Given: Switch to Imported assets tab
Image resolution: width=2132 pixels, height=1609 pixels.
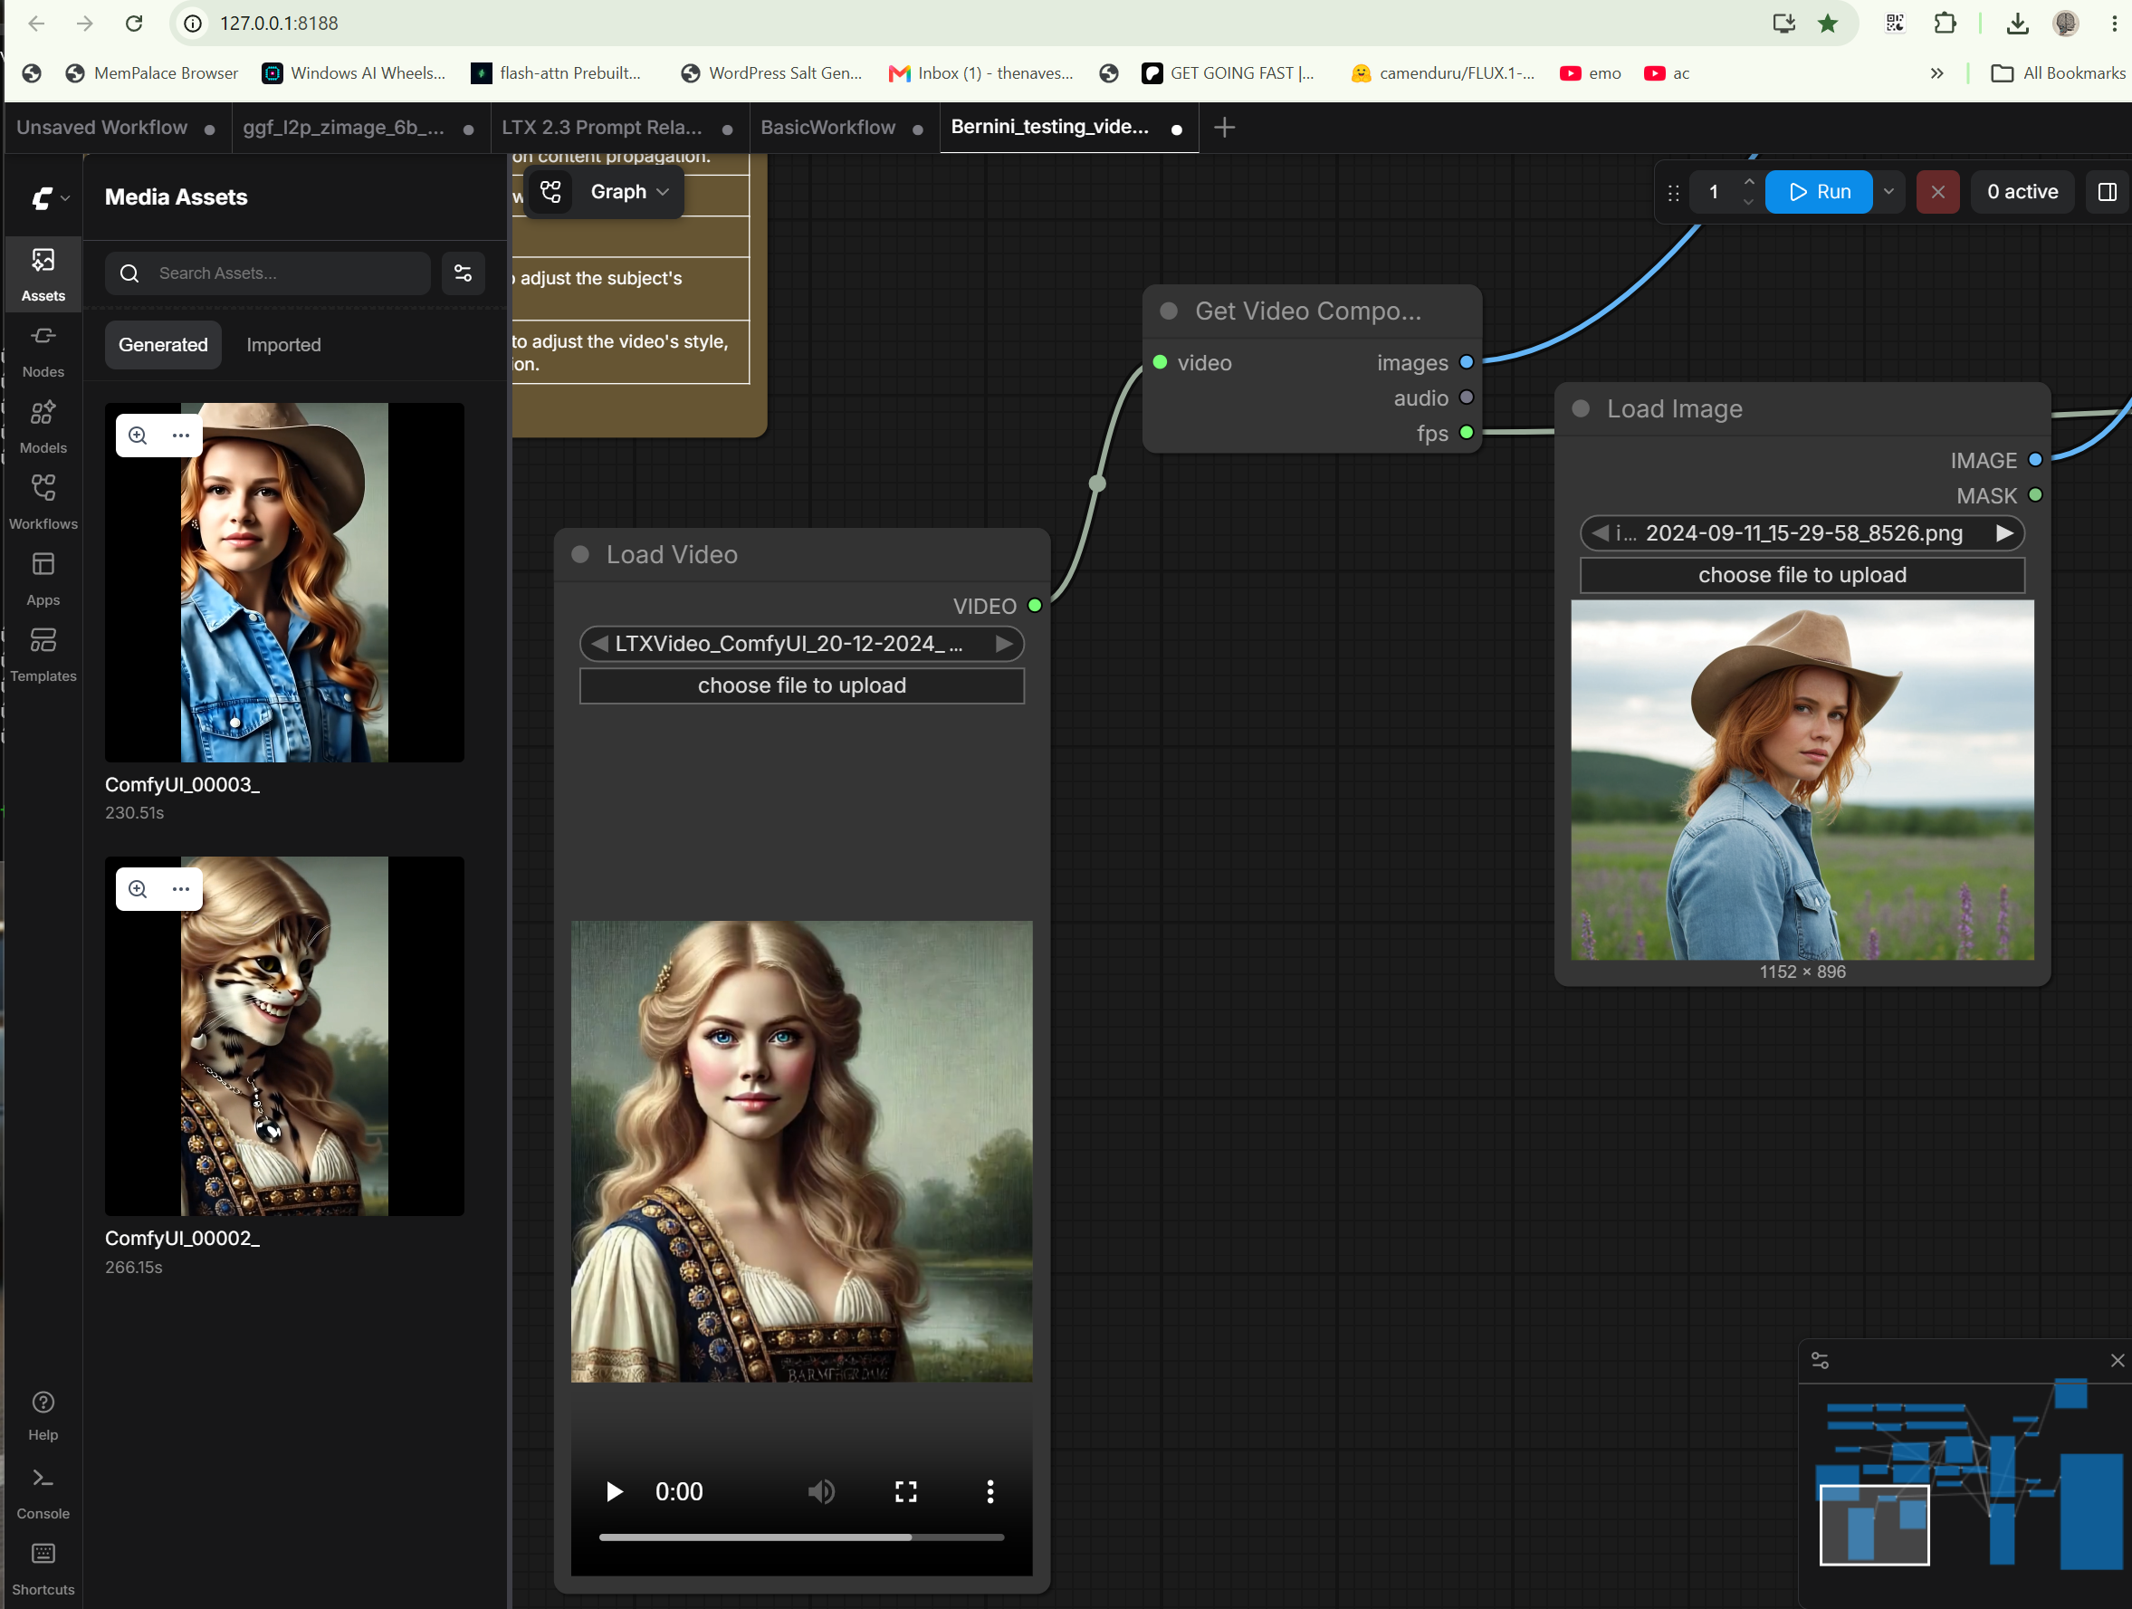Looking at the screenshot, I should pos(283,344).
